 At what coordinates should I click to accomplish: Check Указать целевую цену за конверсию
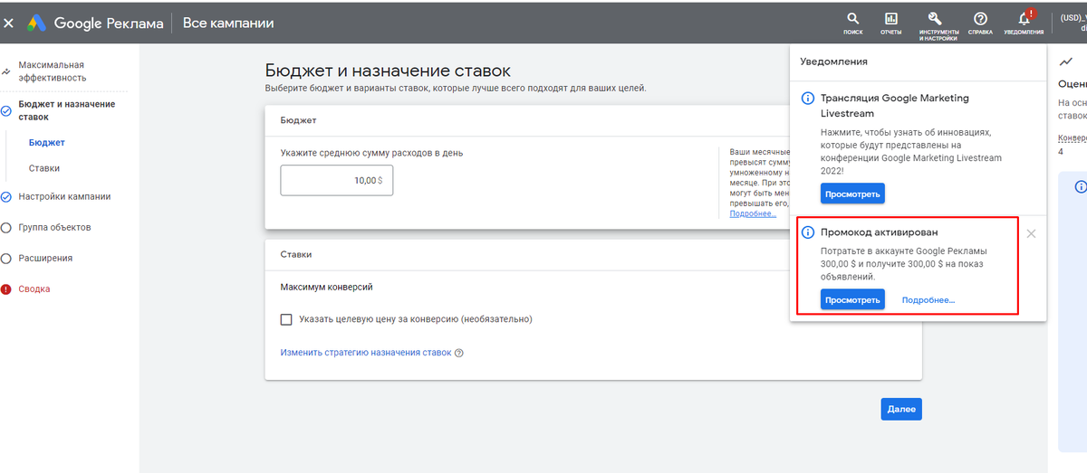point(286,318)
